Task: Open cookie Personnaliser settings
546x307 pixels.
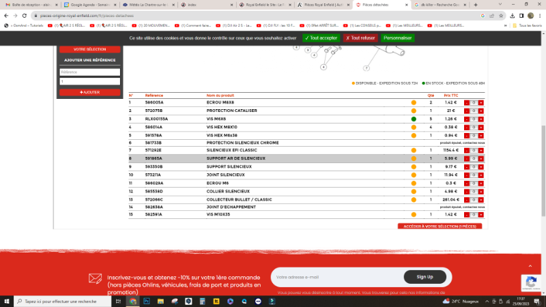Action: (398, 38)
